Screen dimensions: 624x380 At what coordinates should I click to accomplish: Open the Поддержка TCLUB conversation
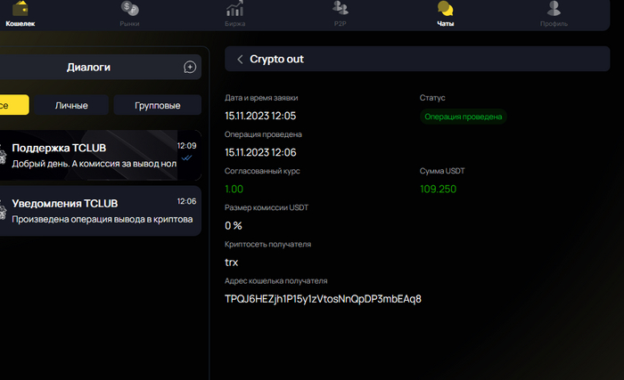click(x=100, y=156)
